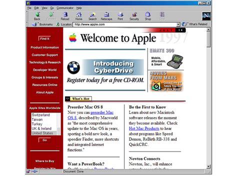Viewport: 237px width, 181px height.
Task: Select UK & Ireland in list
Action: pos(44,128)
